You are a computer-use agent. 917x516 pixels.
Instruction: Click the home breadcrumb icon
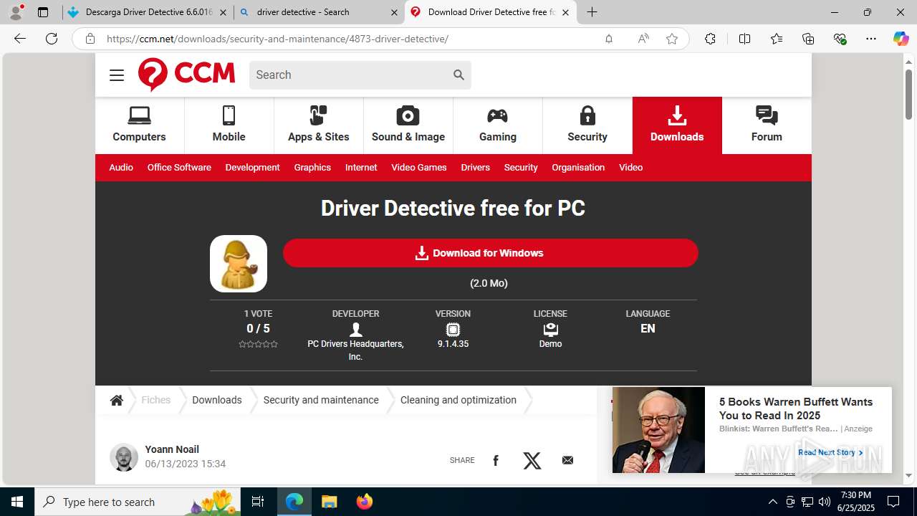tap(117, 401)
